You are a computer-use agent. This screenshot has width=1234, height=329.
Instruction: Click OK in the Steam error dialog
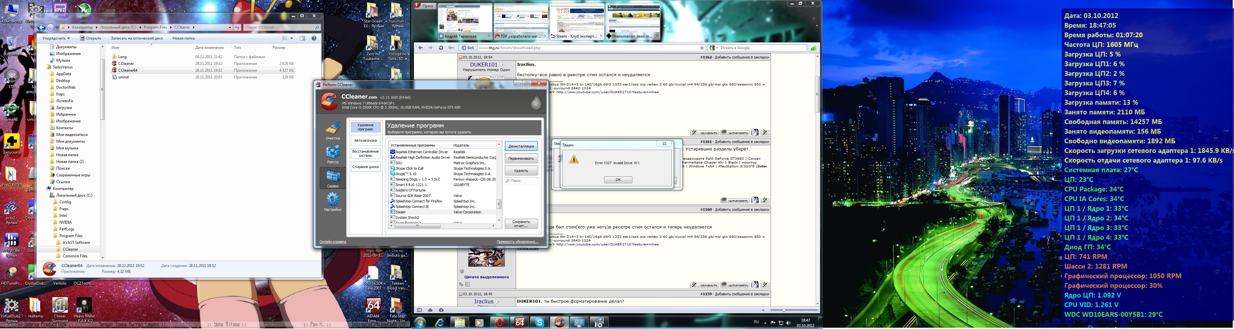point(618,180)
